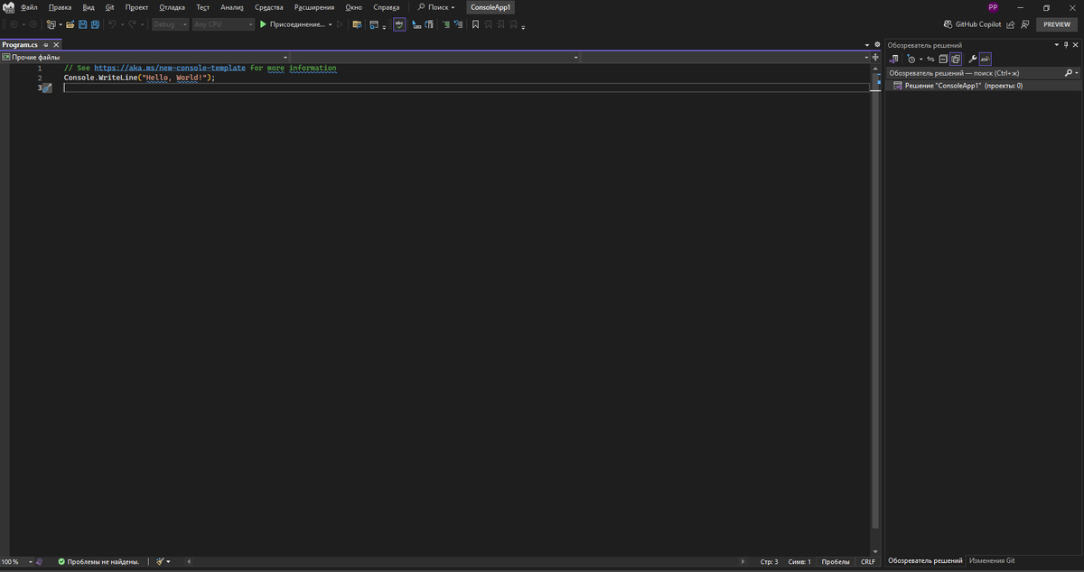Click the ConsoleApp1 title label
The image size is (1084, 572).
(x=491, y=7)
